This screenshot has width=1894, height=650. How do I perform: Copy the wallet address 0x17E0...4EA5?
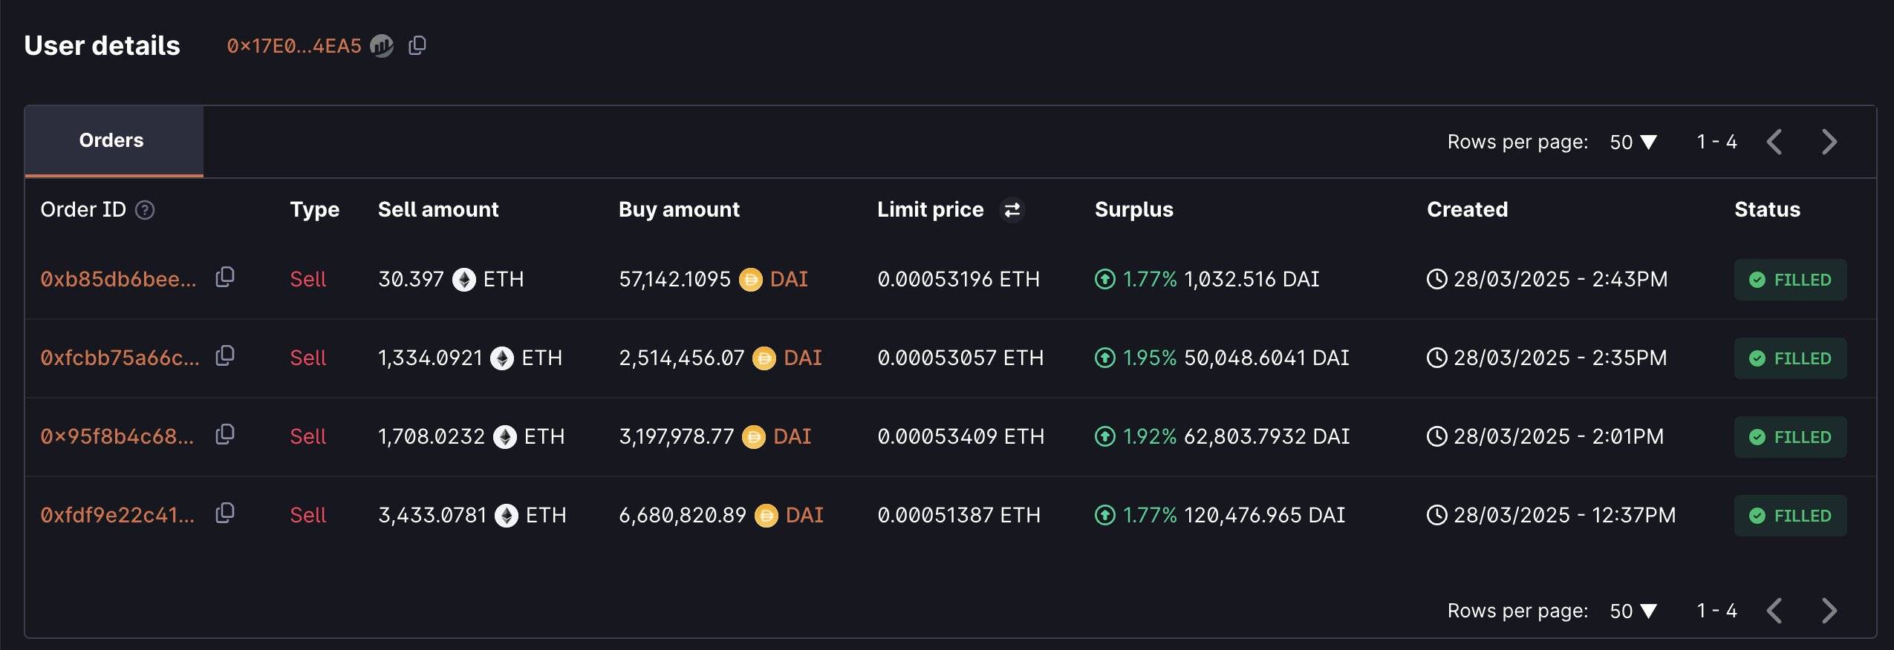(417, 46)
